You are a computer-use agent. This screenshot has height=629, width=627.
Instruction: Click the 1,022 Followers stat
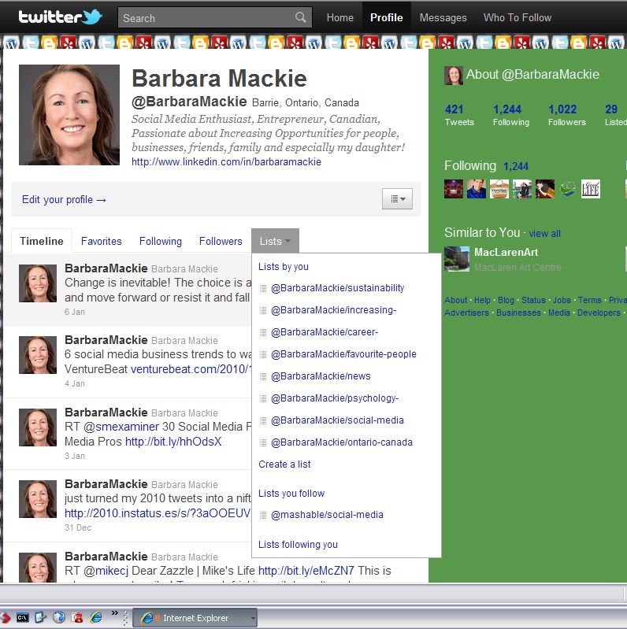[567, 115]
